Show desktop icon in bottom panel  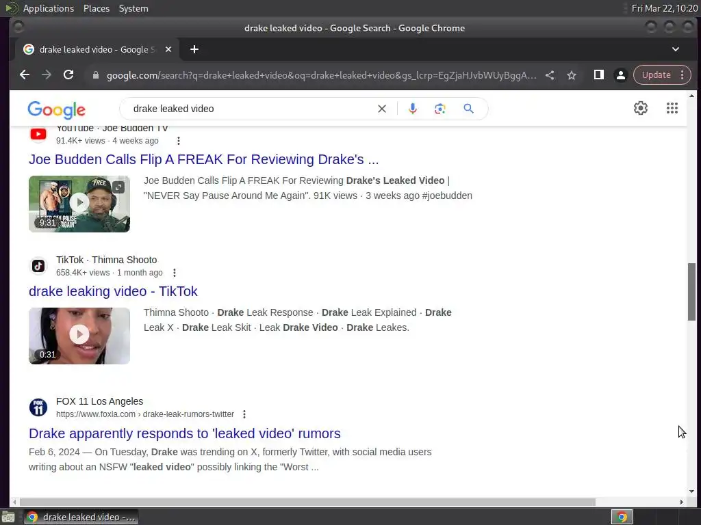point(8,517)
